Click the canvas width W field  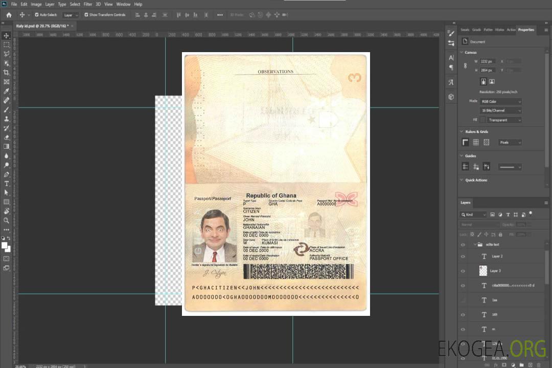488,61
